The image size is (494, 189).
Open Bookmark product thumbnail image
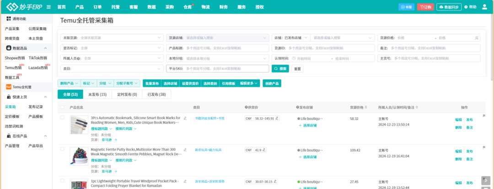pyautogui.click(x=79, y=125)
